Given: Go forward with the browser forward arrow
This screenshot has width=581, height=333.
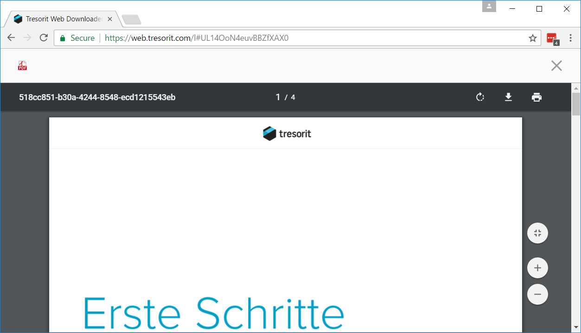Looking at the screenshot, I should [x=27, y=38].
